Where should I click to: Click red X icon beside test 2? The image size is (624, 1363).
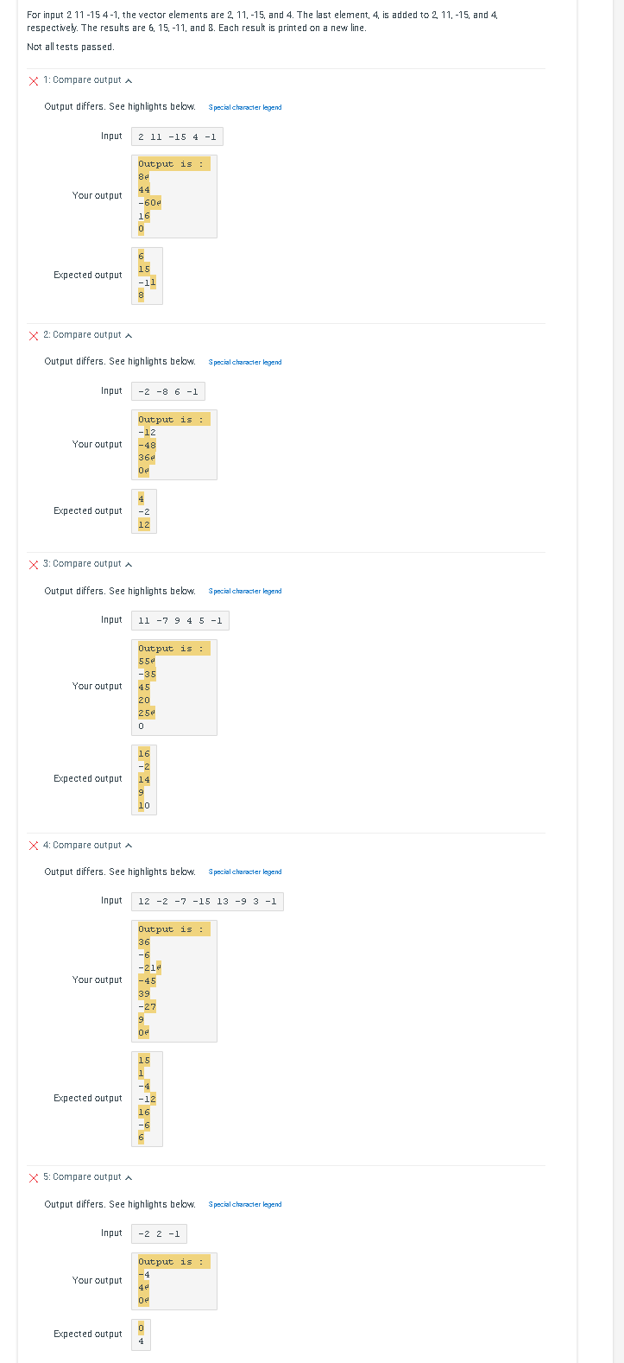(33, 335)
